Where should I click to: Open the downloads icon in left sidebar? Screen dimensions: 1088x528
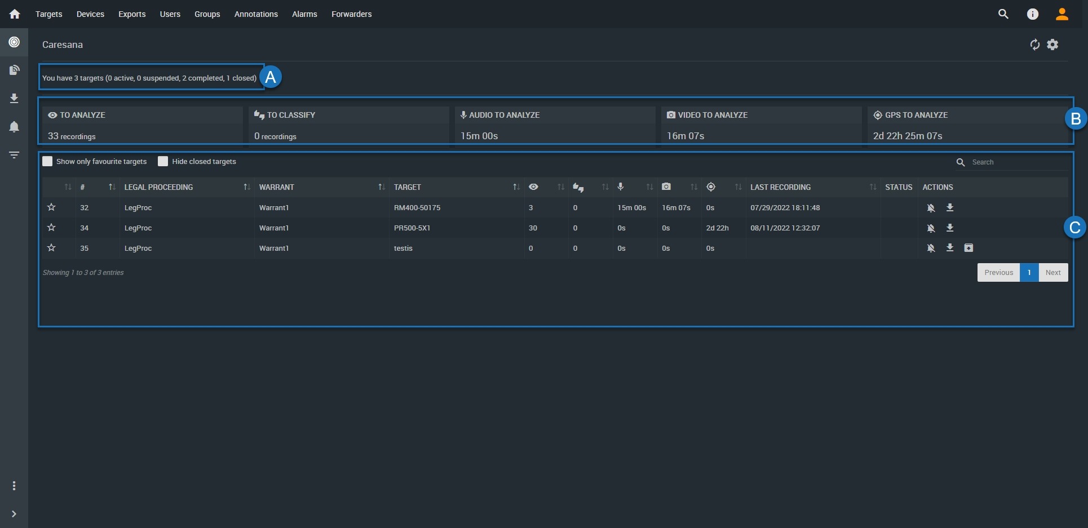(x=14, y=99)
